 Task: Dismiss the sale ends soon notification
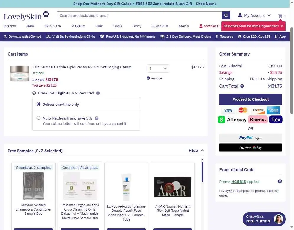coord(282,26)
